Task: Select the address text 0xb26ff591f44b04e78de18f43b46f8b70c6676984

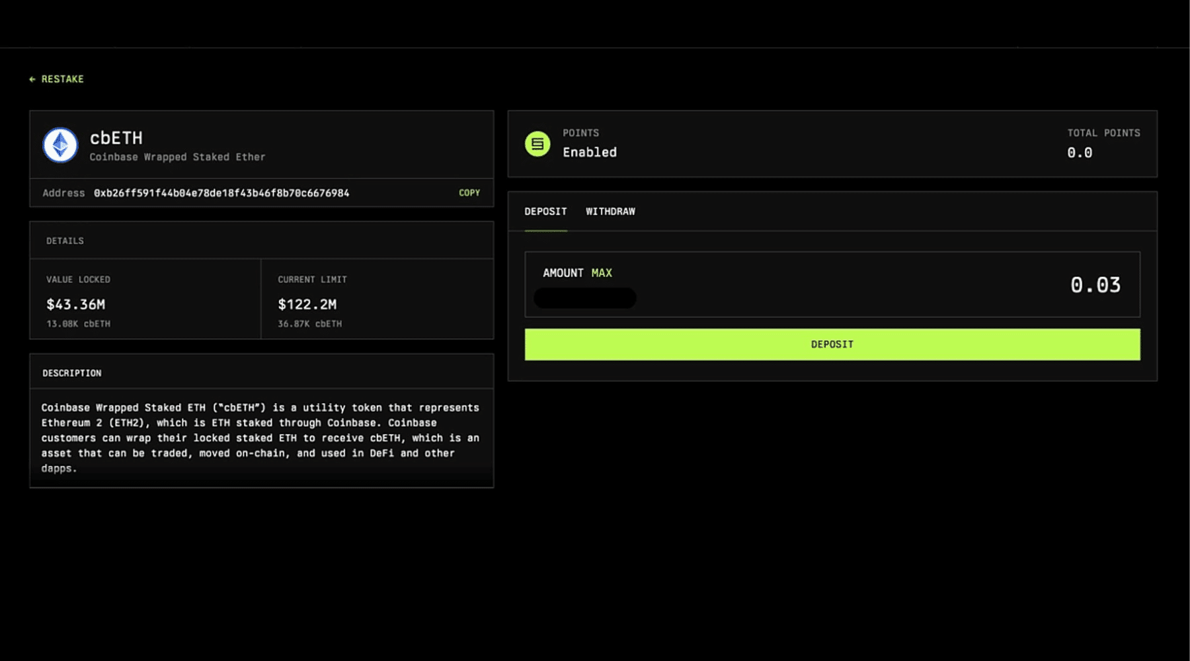Action: point(221,193)
